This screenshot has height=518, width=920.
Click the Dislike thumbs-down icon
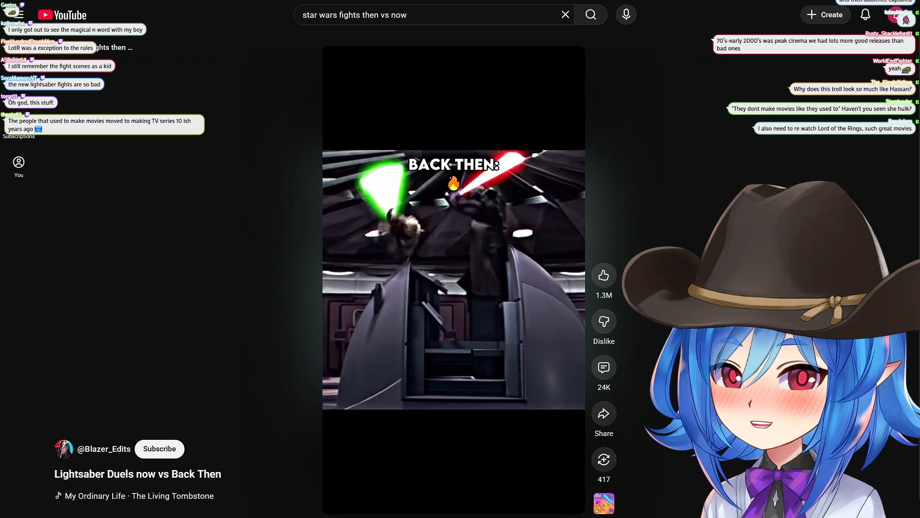coord(603,321)
